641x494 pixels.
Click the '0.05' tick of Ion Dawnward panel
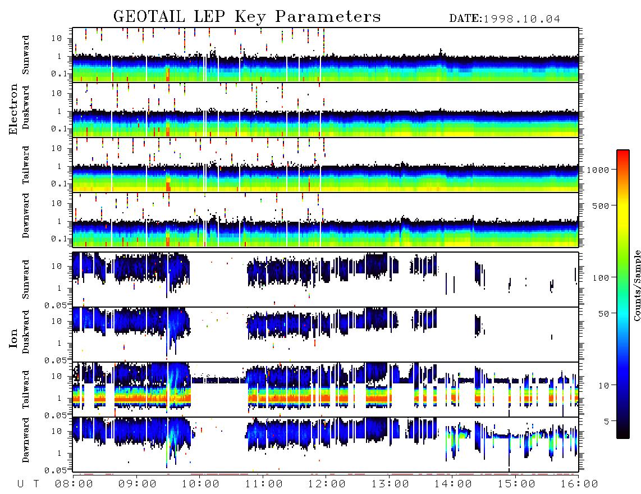click(56, 470)
